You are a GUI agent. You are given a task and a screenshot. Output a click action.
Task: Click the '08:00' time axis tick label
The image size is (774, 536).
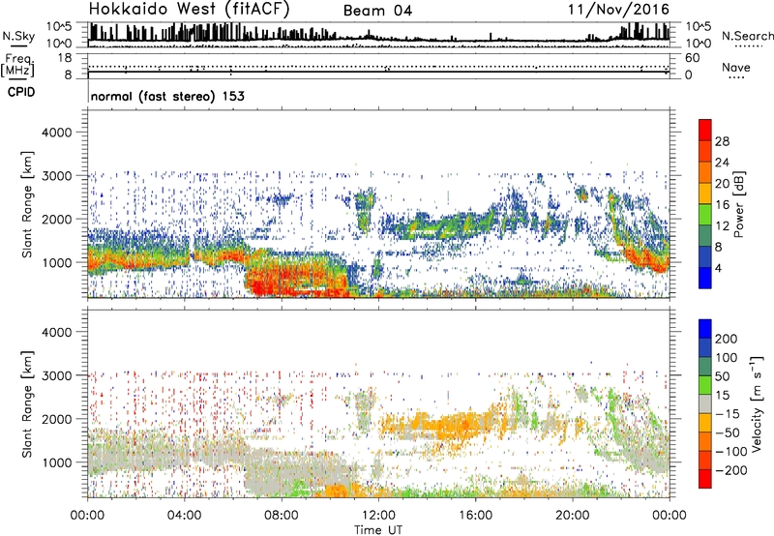pos(281,516)
